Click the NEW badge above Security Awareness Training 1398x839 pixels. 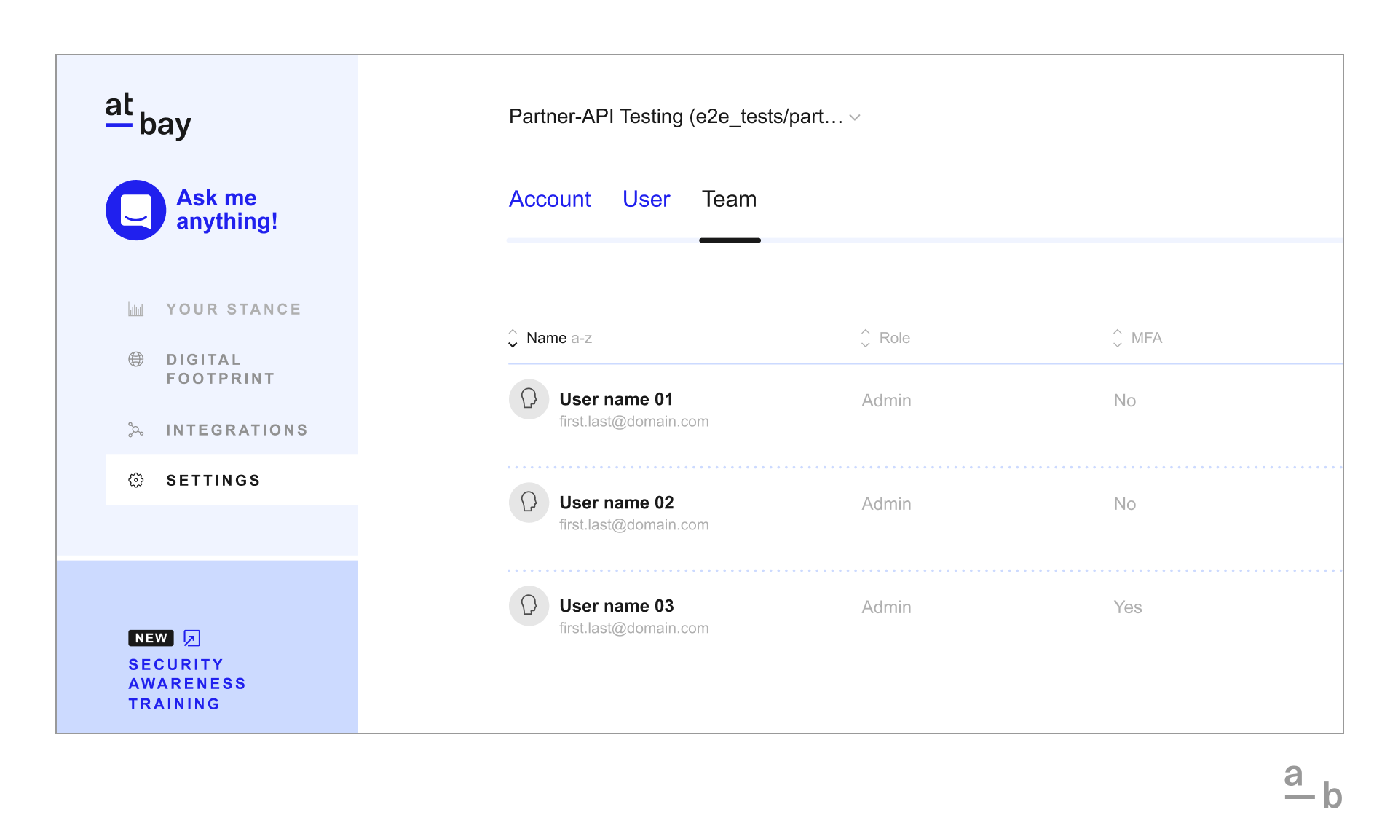coord(151,638)
